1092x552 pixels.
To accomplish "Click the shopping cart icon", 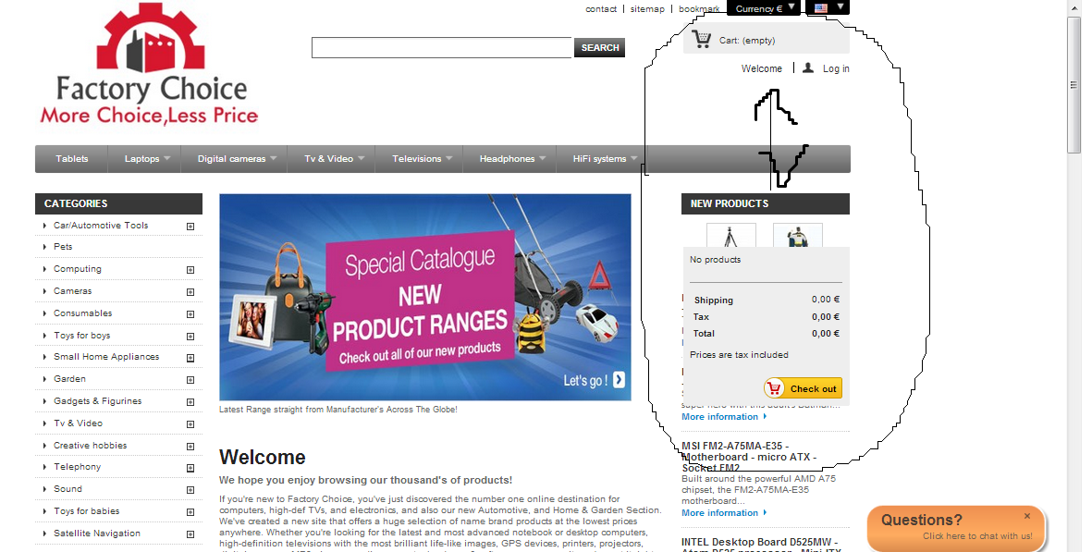I will [701, 39].
